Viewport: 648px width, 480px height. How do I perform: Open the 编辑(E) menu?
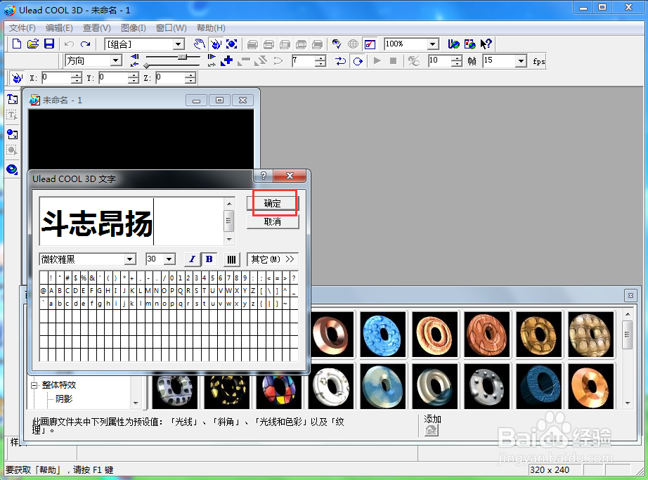point(59,28)
